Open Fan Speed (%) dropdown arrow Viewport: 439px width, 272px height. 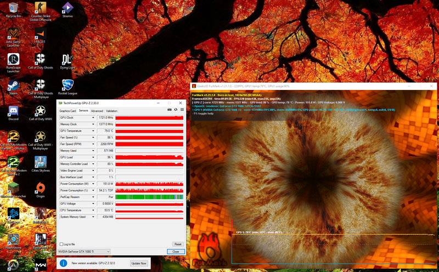(93, 138)
